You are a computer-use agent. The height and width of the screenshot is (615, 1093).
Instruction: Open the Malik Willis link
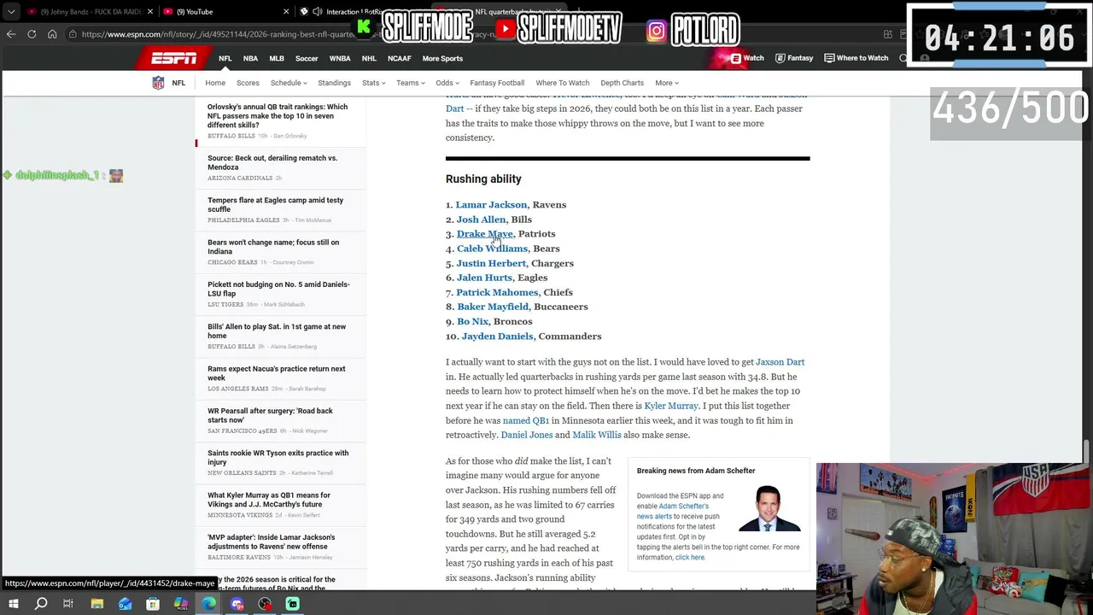tap(596, 435)
